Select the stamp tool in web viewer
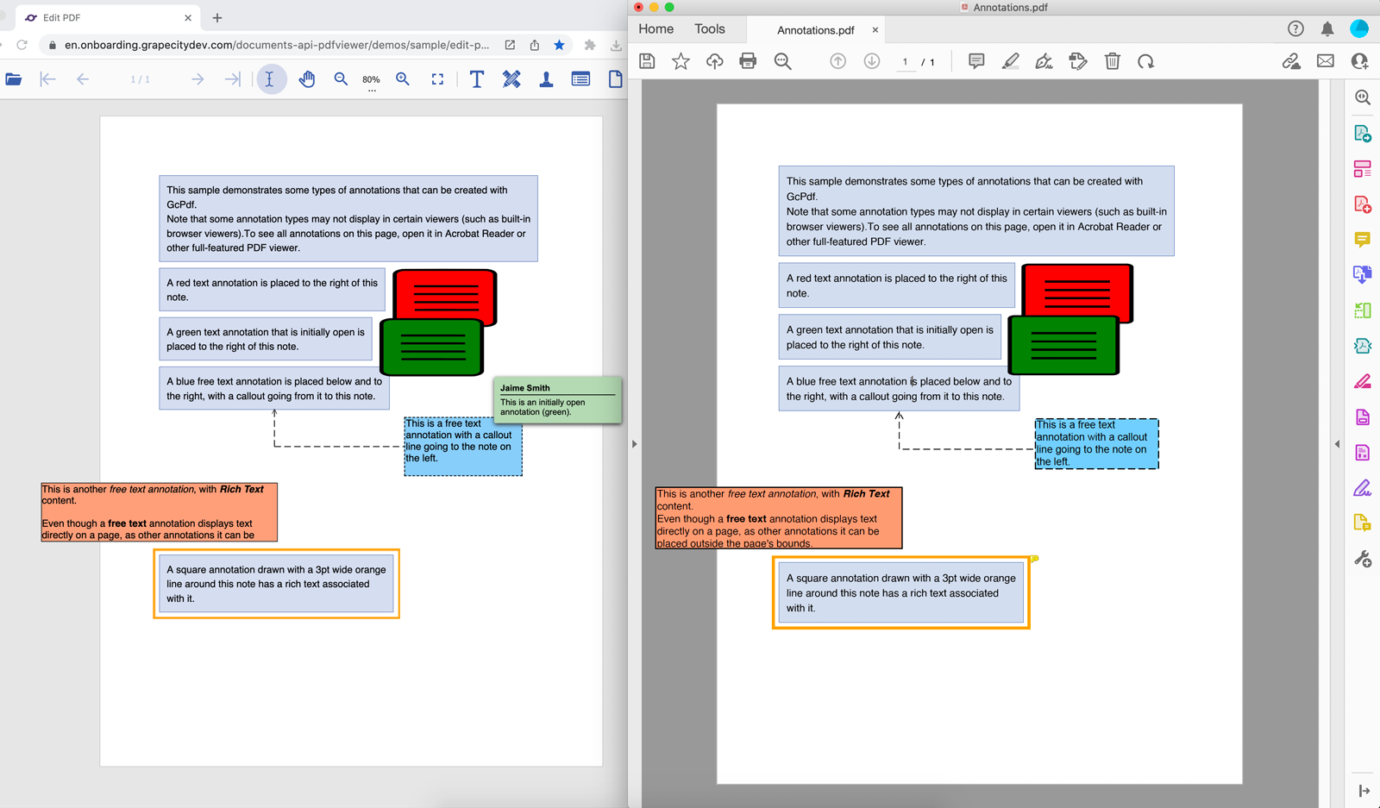This screenshot has height=808, width=1380. point(546,79)
